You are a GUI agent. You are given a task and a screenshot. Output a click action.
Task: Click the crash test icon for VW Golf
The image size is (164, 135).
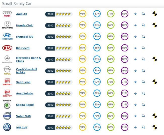(x=155, y=127)
